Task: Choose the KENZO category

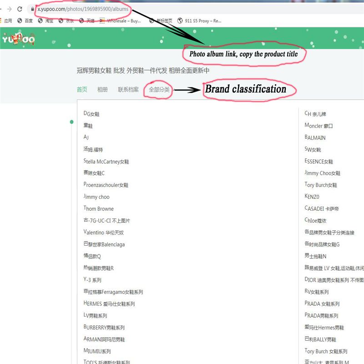Action: click(312, 197)
